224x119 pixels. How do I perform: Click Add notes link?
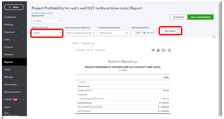point(100,50)
